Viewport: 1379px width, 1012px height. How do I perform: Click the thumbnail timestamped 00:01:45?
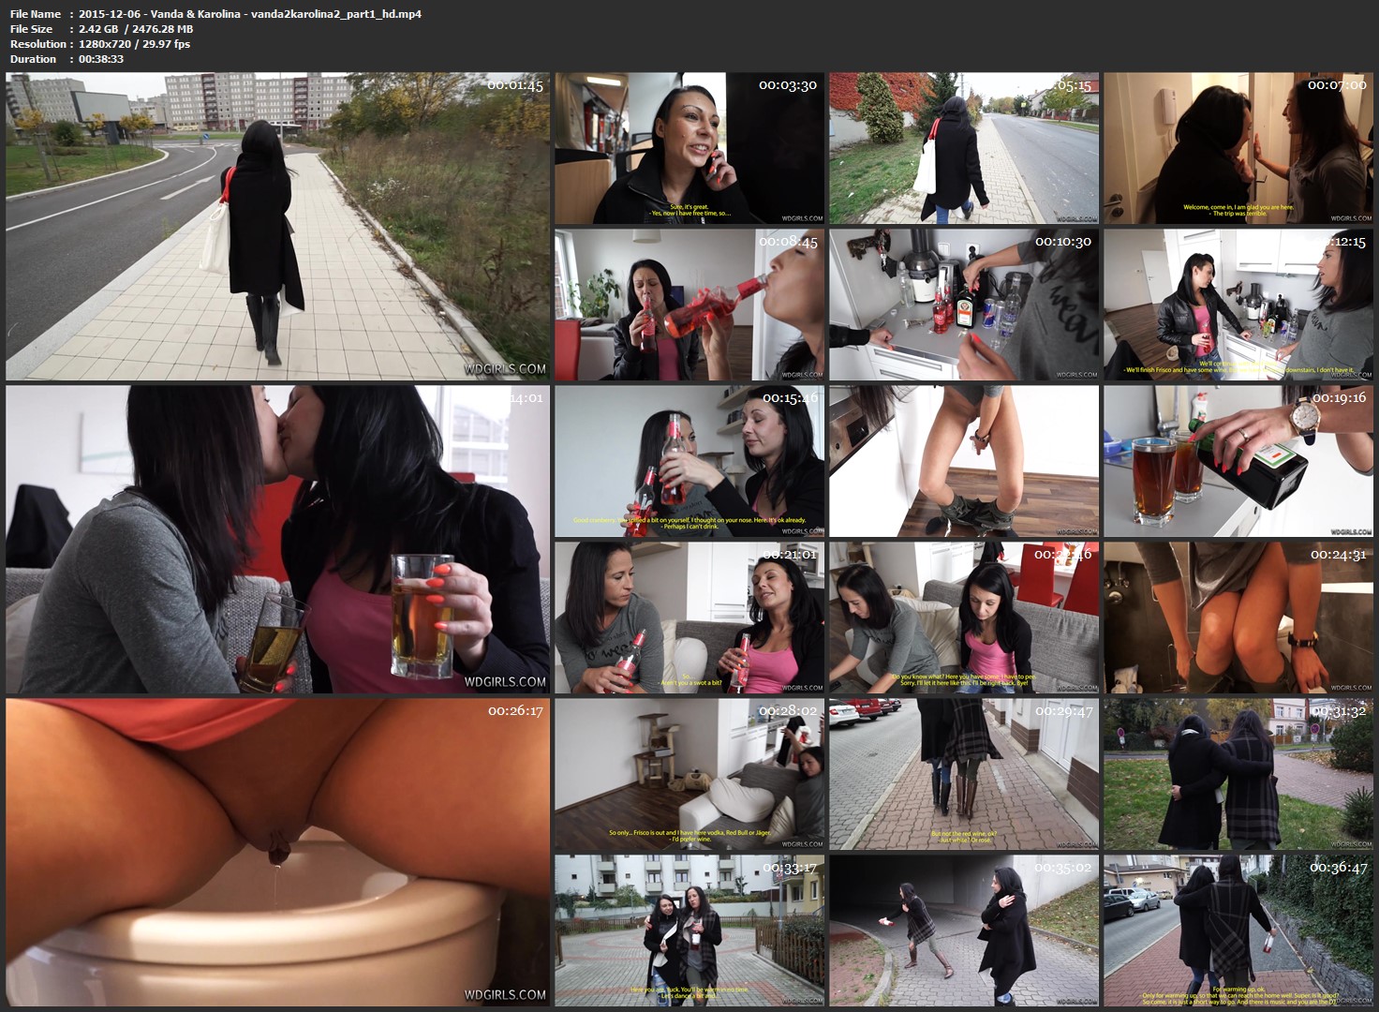[277, 226]
